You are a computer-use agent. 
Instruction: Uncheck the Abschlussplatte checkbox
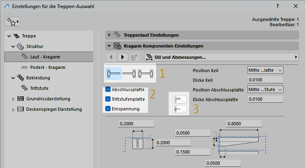click(x=108, y=89)
